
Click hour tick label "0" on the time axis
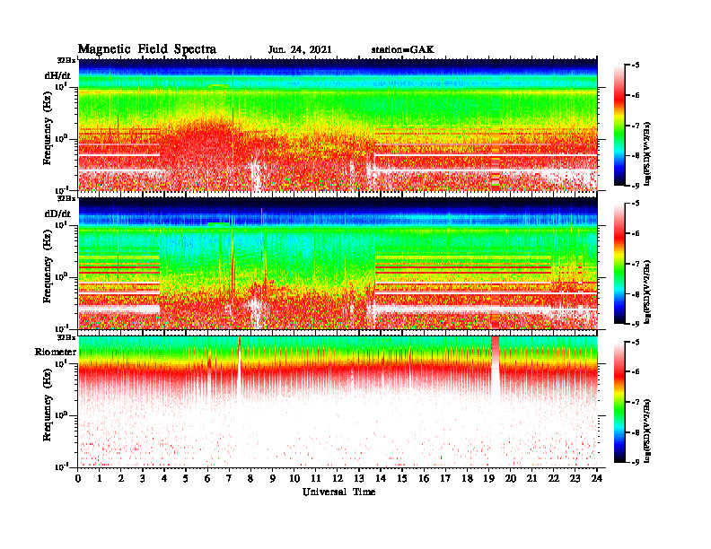78,478
